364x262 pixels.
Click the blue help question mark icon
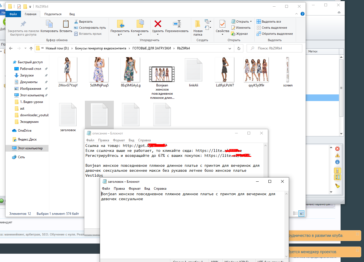point(303,14)
